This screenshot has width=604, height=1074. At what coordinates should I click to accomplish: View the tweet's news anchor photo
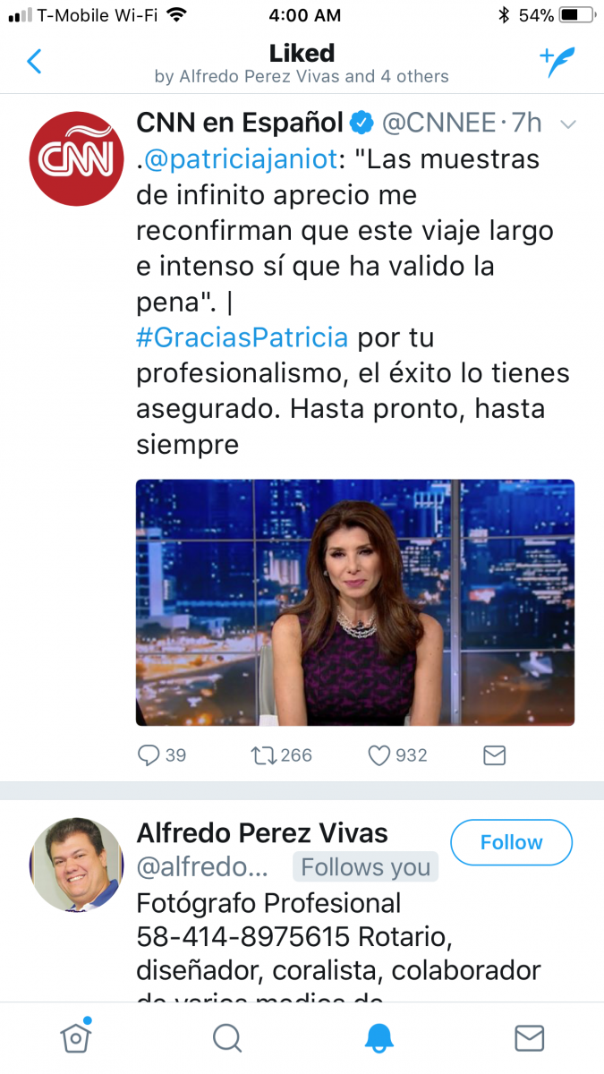[355, 602]
